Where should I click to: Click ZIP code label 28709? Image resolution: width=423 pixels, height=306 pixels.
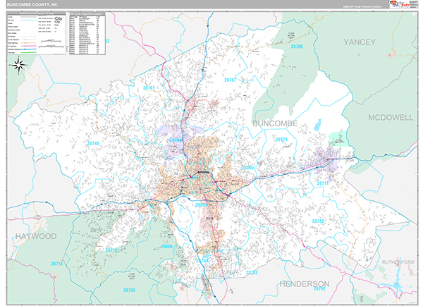pos(297,47)
